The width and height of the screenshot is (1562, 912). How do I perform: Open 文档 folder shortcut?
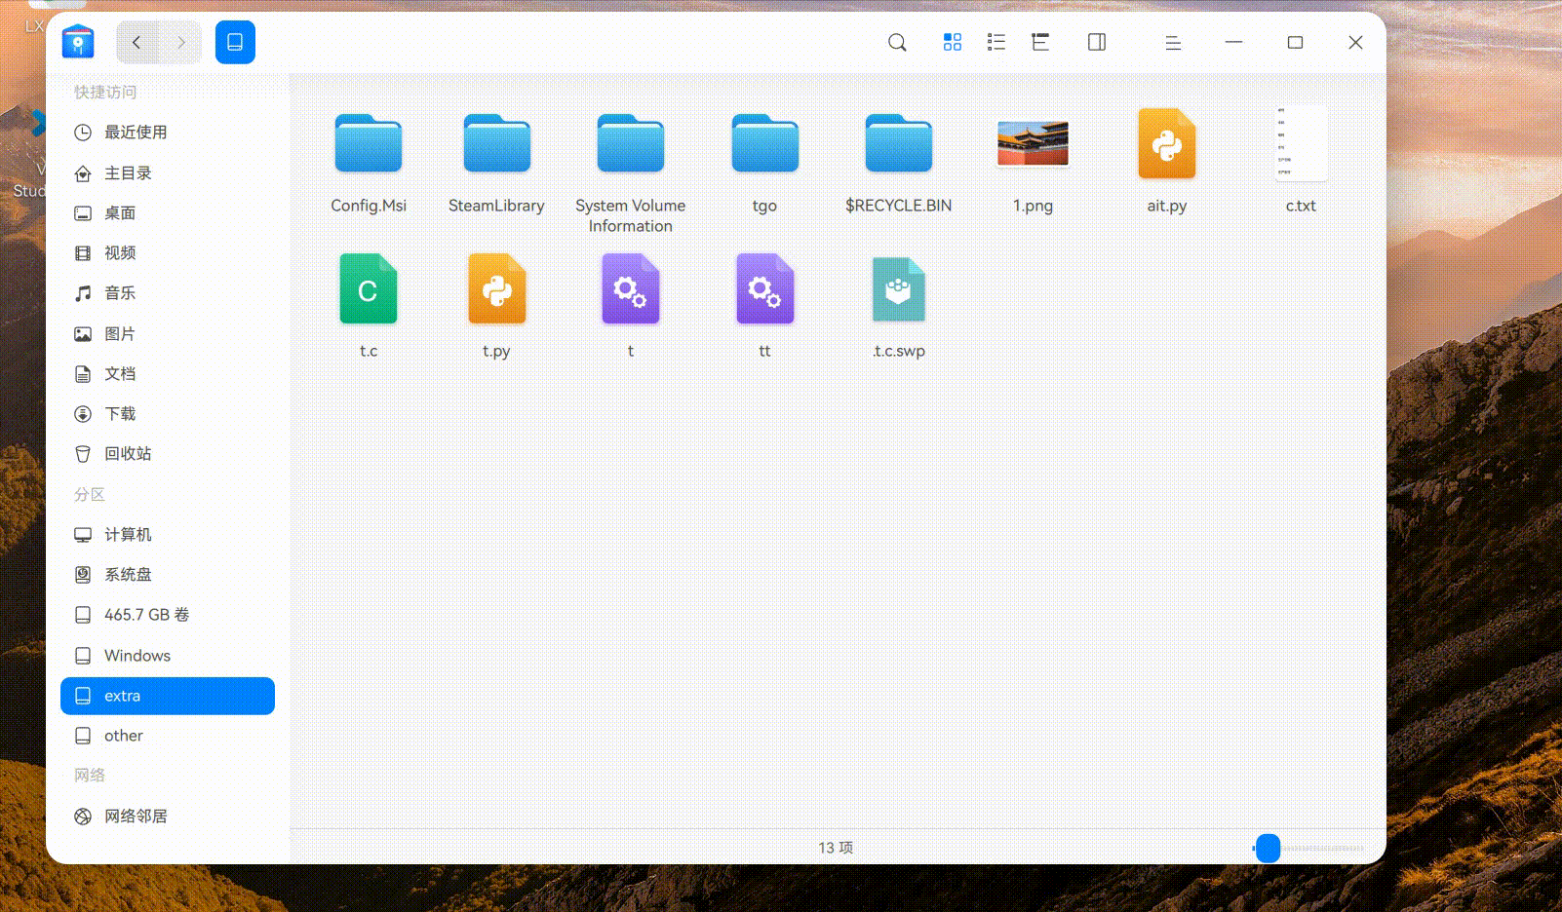tap(168, 373)
